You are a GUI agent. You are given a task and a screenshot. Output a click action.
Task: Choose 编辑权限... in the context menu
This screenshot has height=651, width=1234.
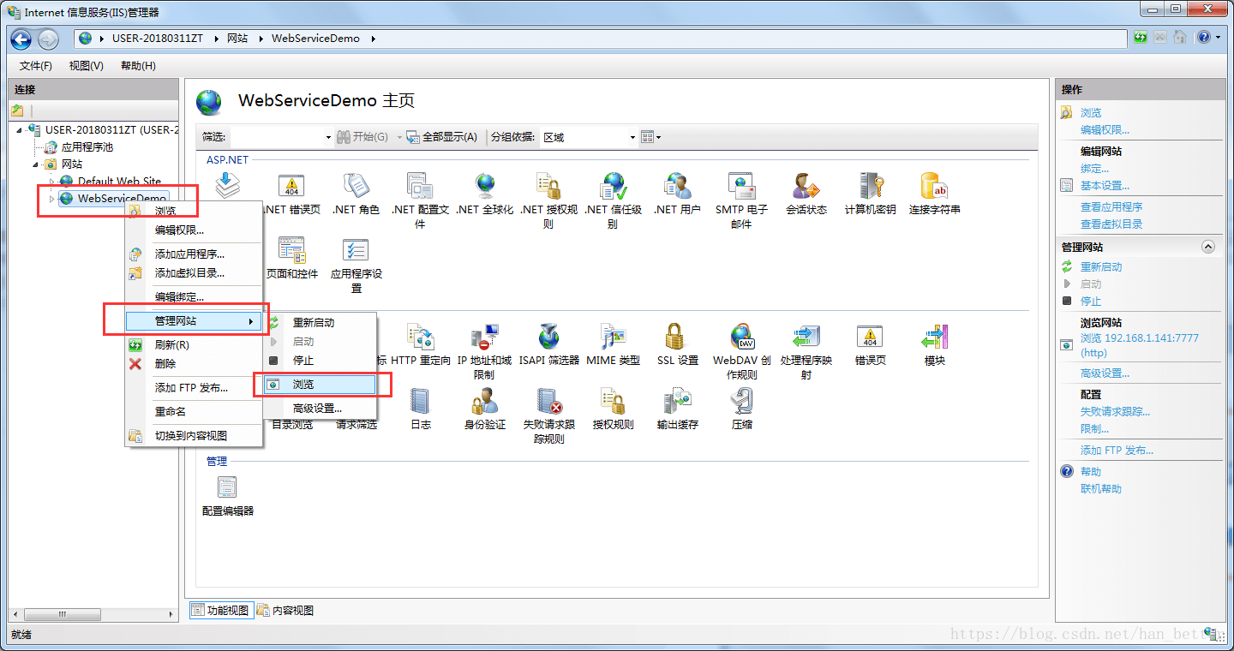click(x=194, y=230)
